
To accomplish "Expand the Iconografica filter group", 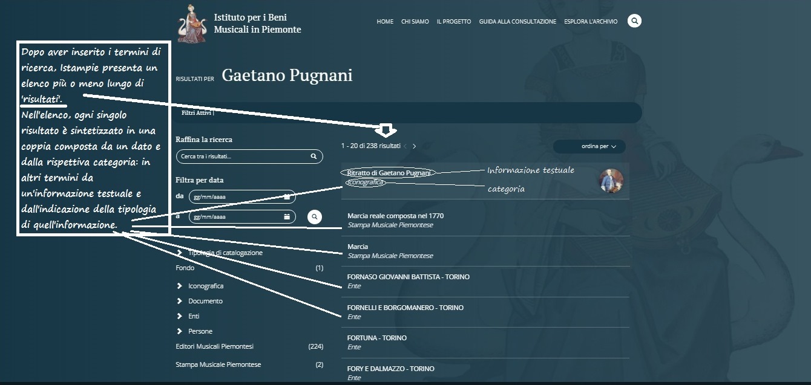I will click(180, 286).
